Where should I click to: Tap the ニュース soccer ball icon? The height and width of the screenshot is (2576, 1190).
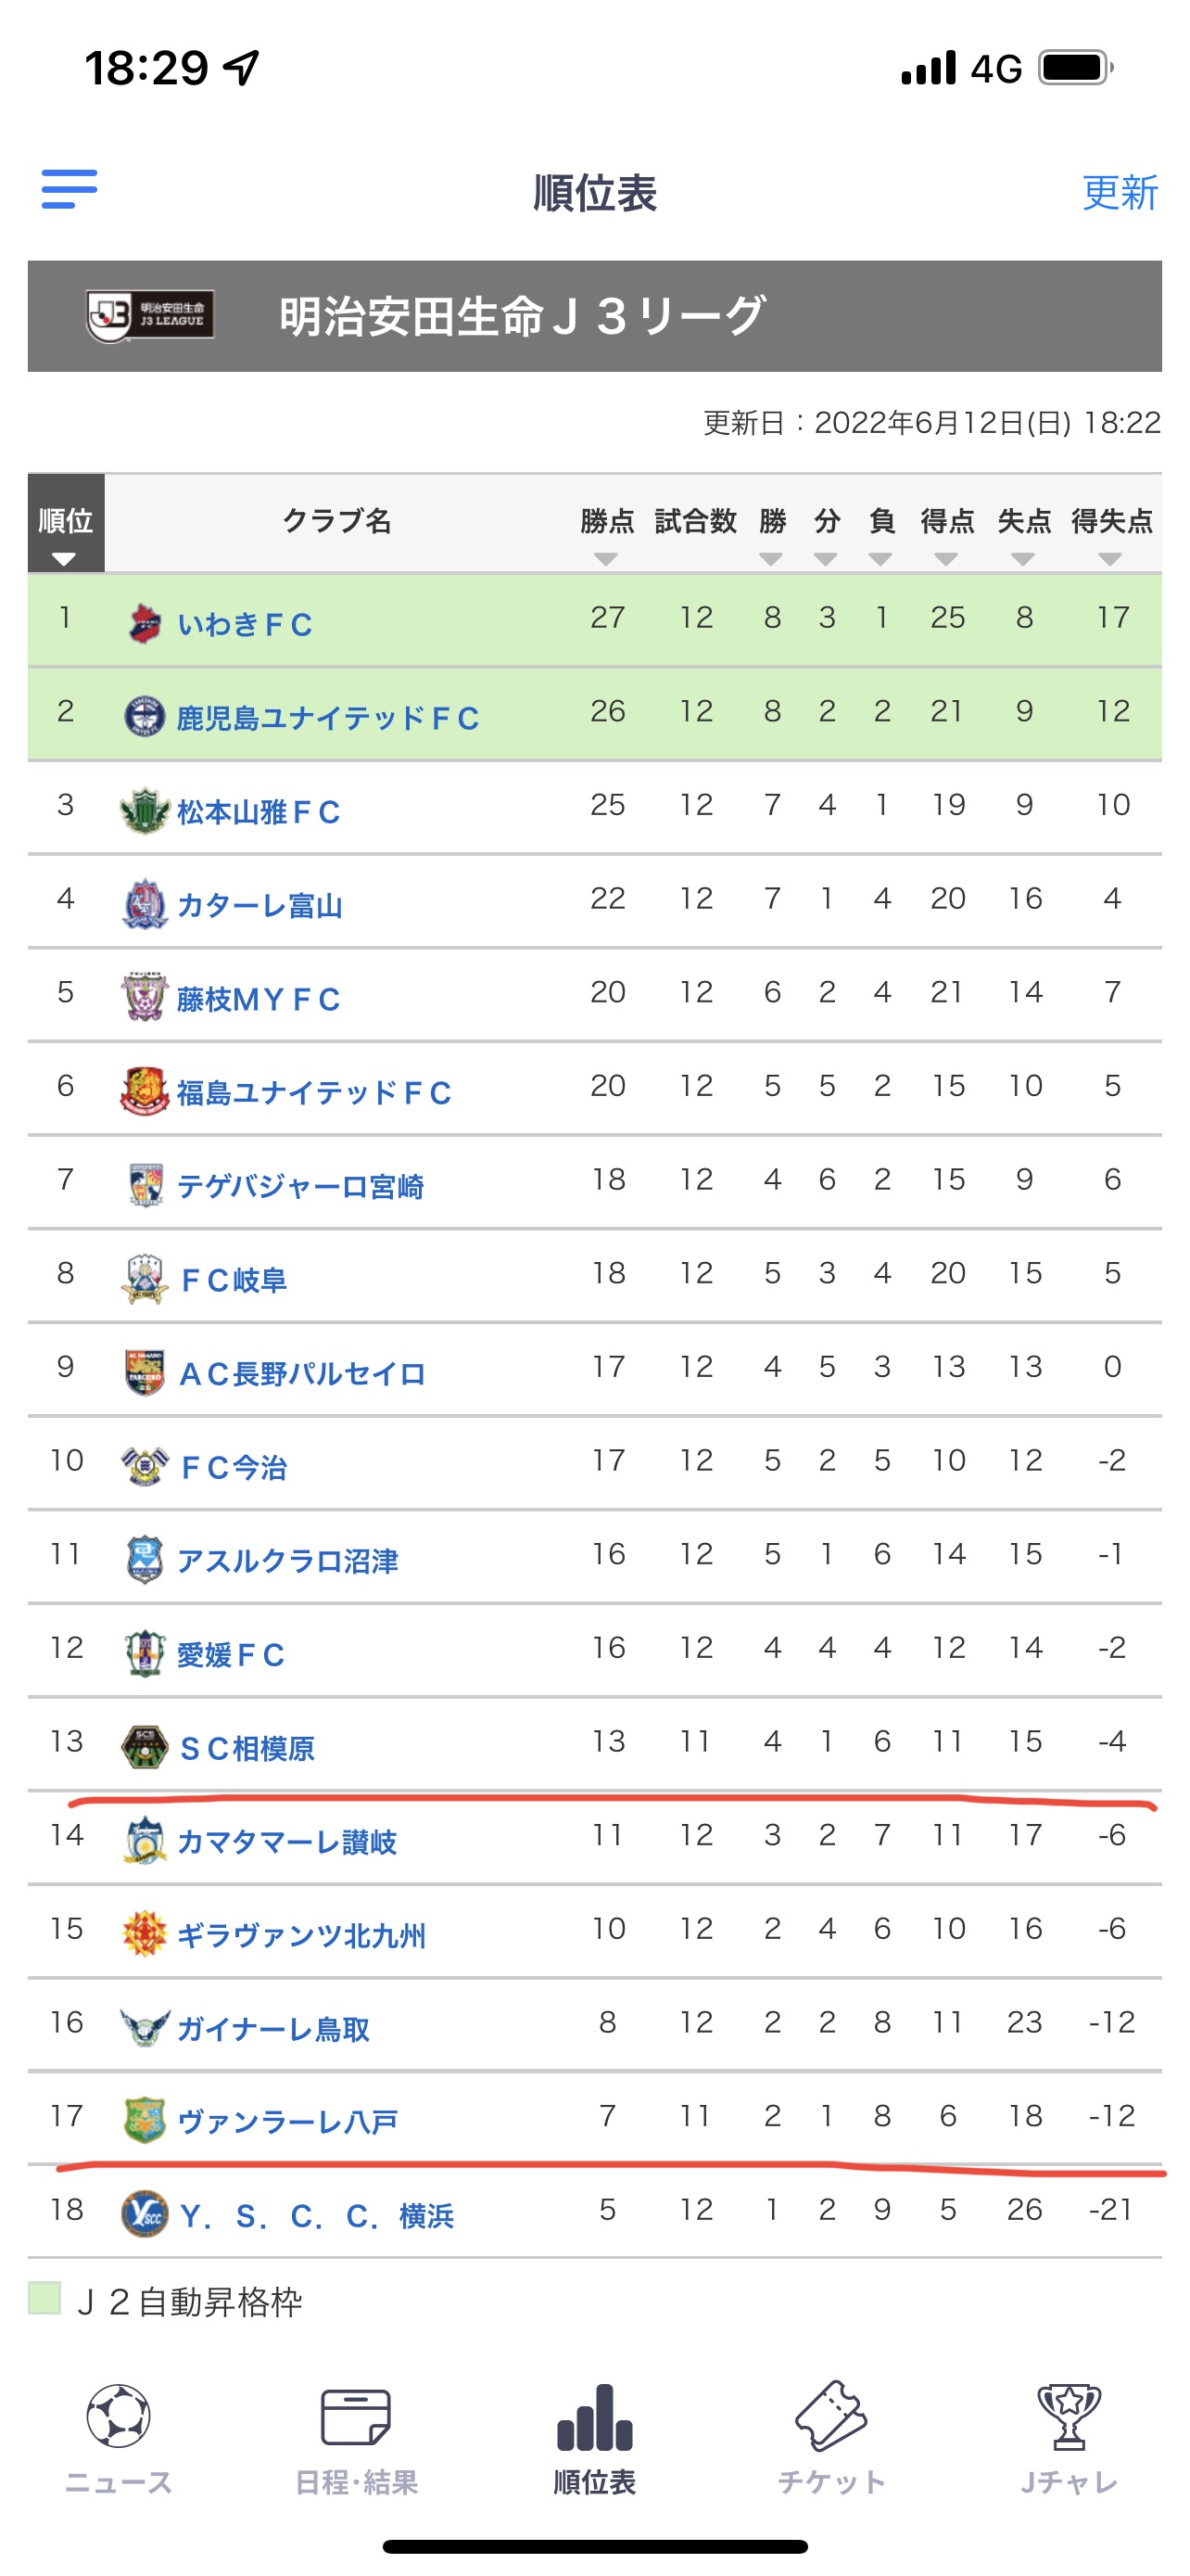pos(119,2416)
